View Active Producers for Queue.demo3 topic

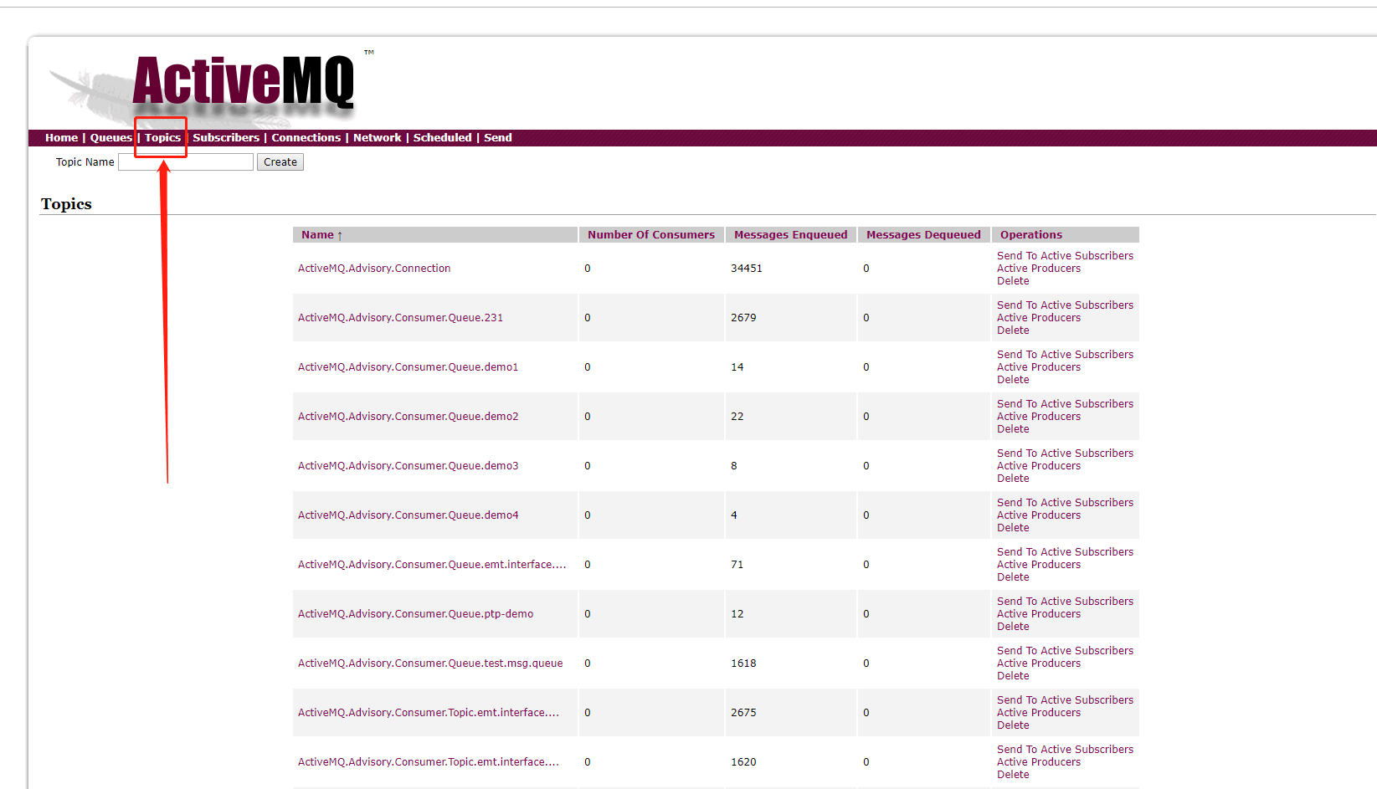[x=1038, y=465]
